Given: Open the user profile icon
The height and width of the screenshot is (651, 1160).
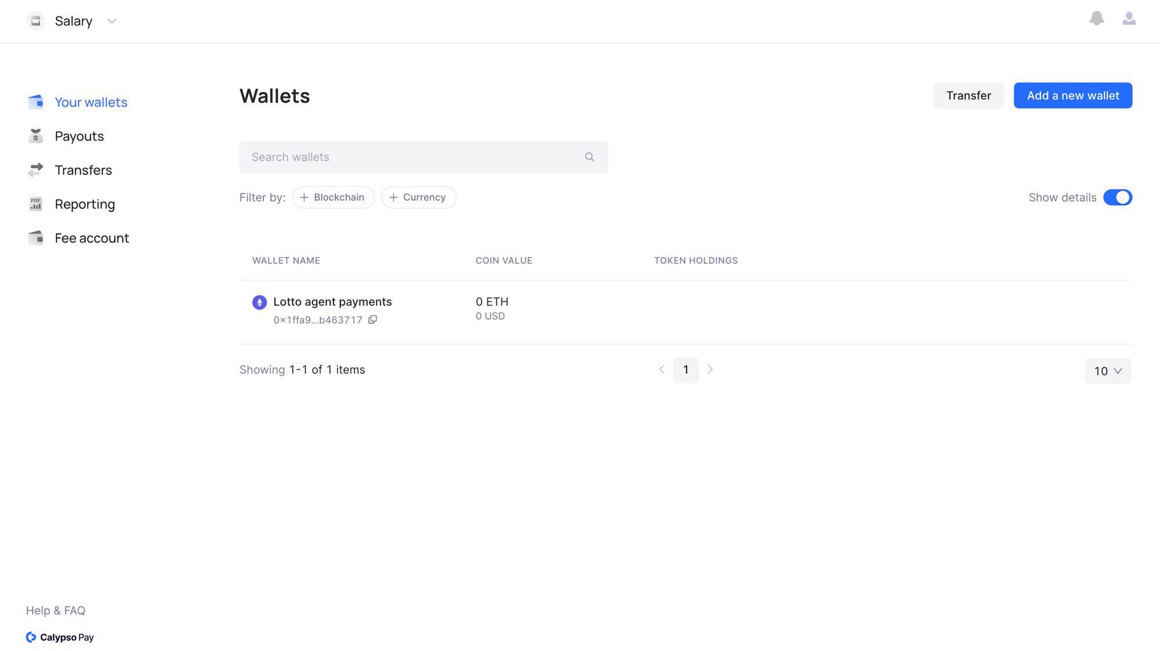Looking at the screenshot, I should pos(1129,19).
